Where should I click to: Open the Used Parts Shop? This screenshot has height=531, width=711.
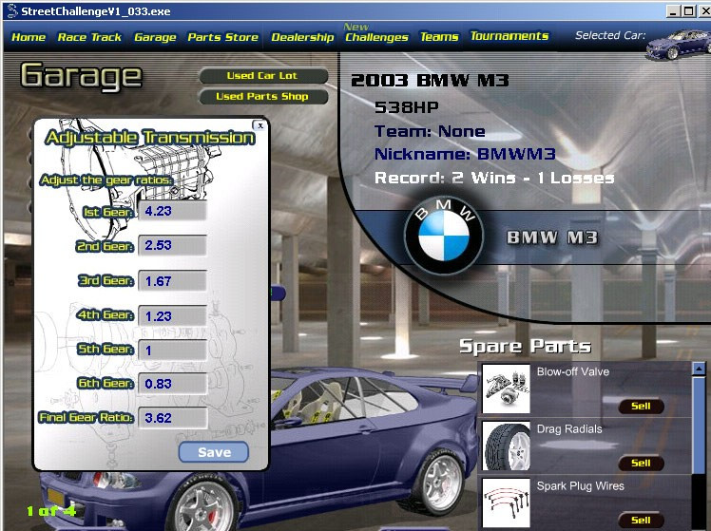click(263, 97)
